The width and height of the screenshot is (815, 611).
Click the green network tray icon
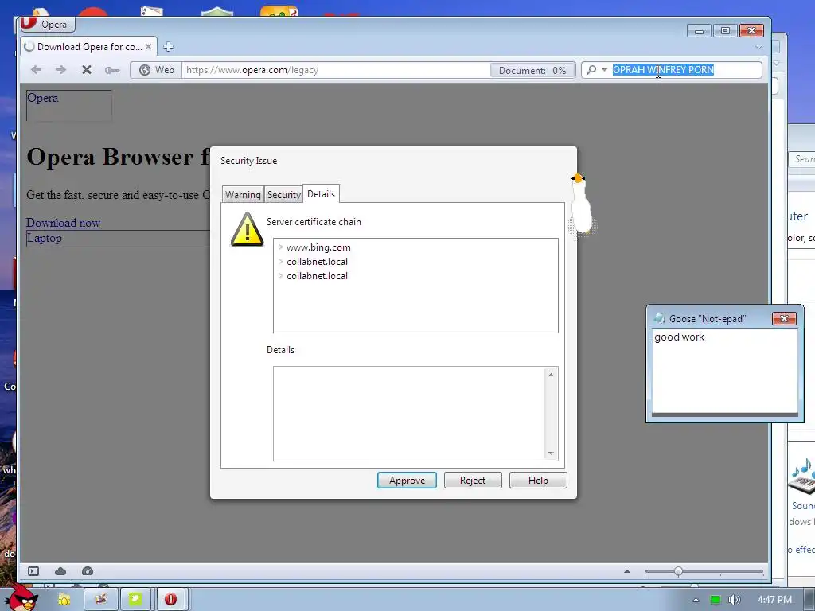[716, 600]
